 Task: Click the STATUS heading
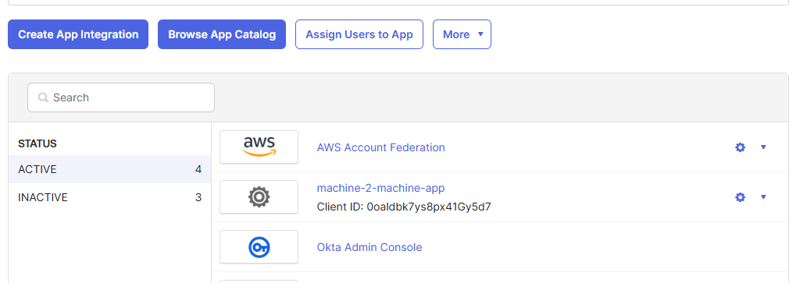point(37,143)
